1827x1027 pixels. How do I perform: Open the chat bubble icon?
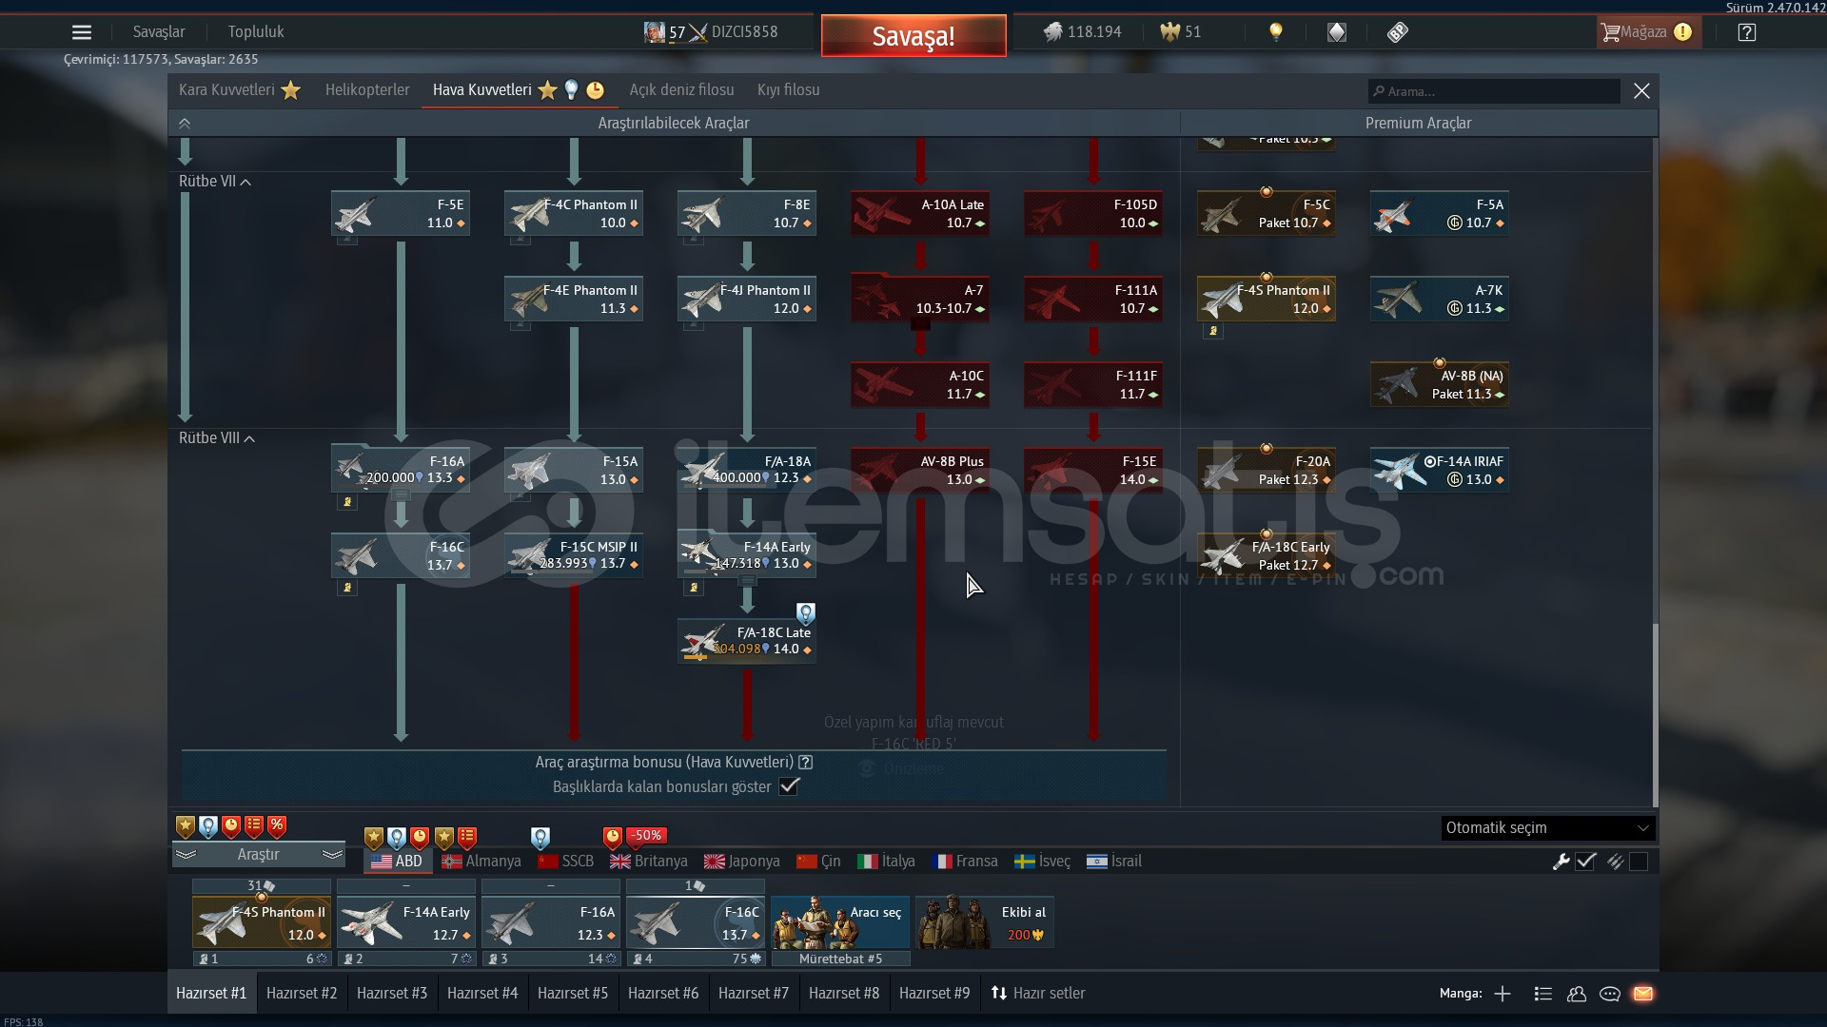(x=1610, y=994)
